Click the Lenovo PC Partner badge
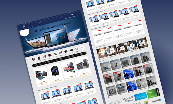This screenshot has height=104, width=173. click(x=153, y=93)
